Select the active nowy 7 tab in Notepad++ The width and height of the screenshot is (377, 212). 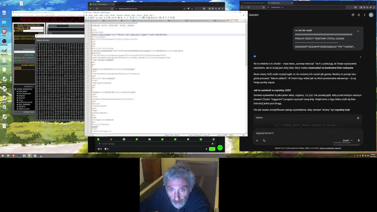point(232,21)
